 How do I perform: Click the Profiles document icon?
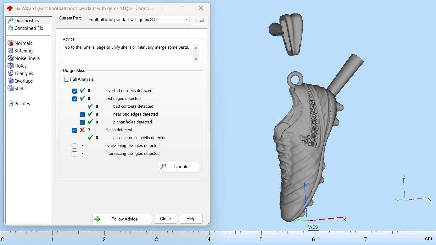coord(11,104)
